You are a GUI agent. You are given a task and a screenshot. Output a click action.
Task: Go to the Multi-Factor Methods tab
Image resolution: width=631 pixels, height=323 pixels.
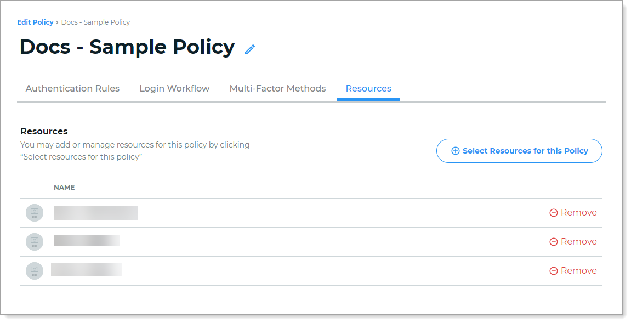(x=277, y=89)
